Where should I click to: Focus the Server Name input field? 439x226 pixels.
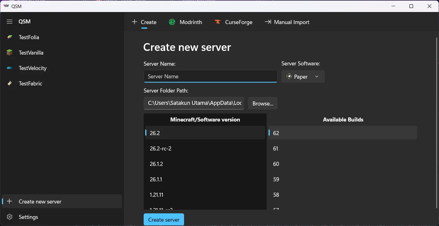point(211,76)
